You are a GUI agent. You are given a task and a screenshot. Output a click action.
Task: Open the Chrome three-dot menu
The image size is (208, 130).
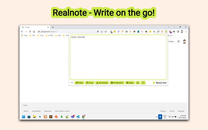point(186,32)
